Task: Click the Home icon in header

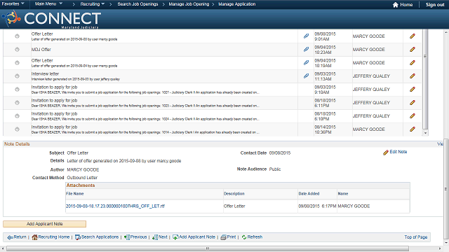Action: click(x=396, y=5)
